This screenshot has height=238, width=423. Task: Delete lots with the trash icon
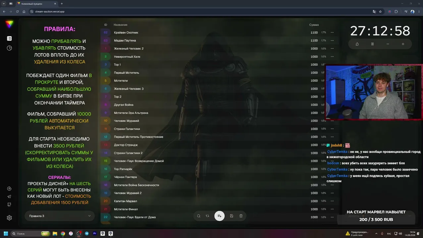241,216
